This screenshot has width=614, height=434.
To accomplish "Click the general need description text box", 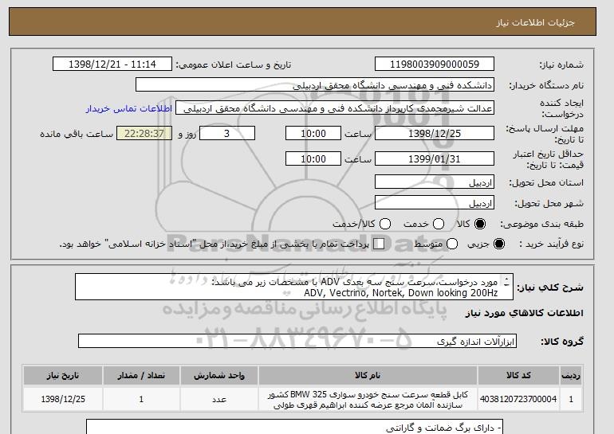I will pyautogui.click(x=294, y=287).
